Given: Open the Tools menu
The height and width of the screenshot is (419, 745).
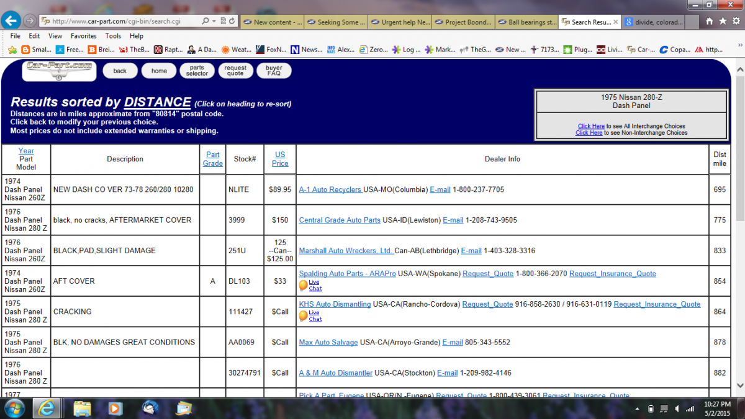Looking at the screenshot, I should tap(113, 36).
